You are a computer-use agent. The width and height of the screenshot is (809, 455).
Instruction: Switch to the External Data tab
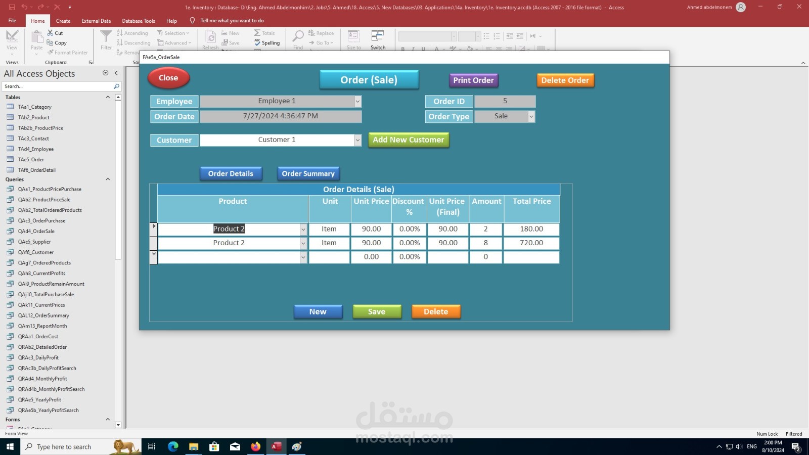click(x=96, y=21)
